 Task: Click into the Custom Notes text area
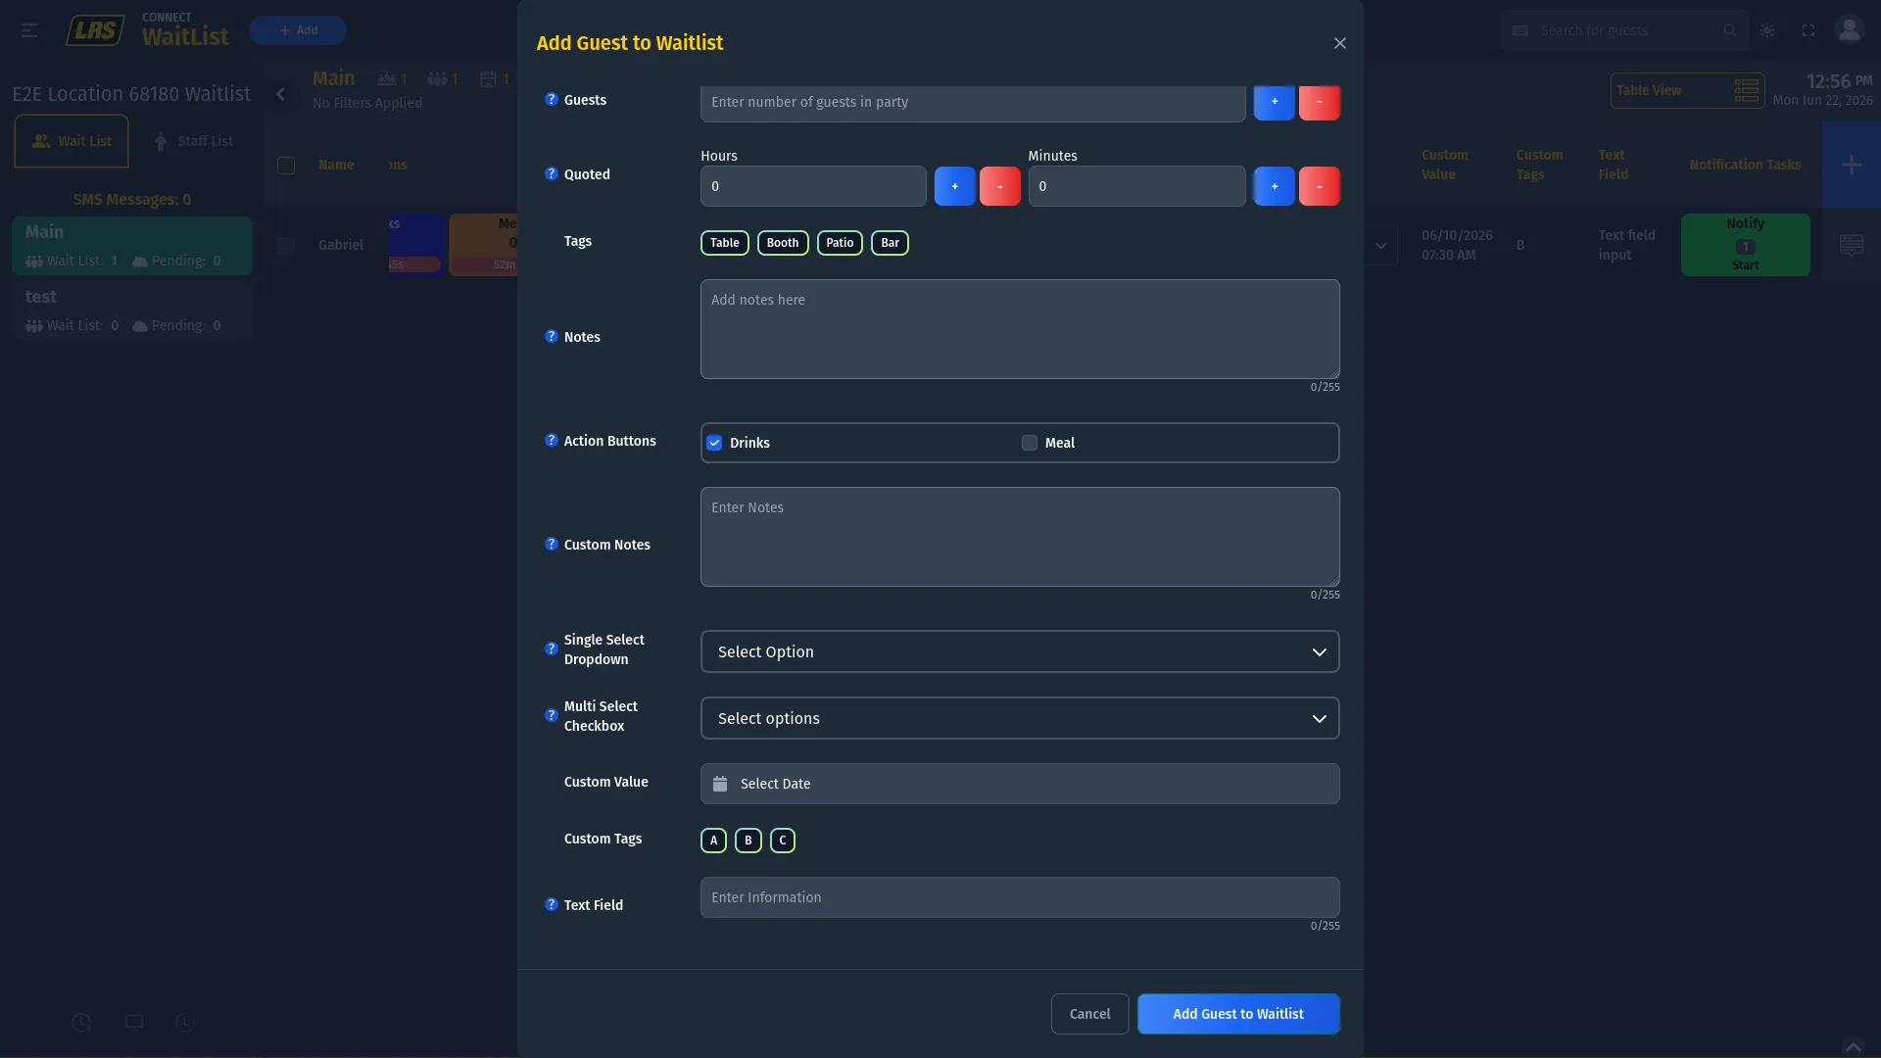1020,537
